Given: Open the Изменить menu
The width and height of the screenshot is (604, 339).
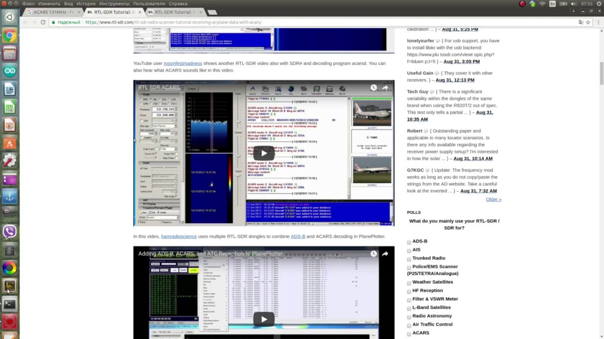Looking at the screenshot, I should [x=49, y=4].
